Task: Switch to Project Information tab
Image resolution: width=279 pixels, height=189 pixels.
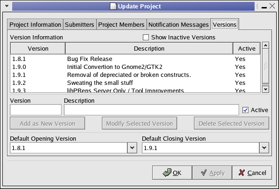Action: tap(35, 24)
